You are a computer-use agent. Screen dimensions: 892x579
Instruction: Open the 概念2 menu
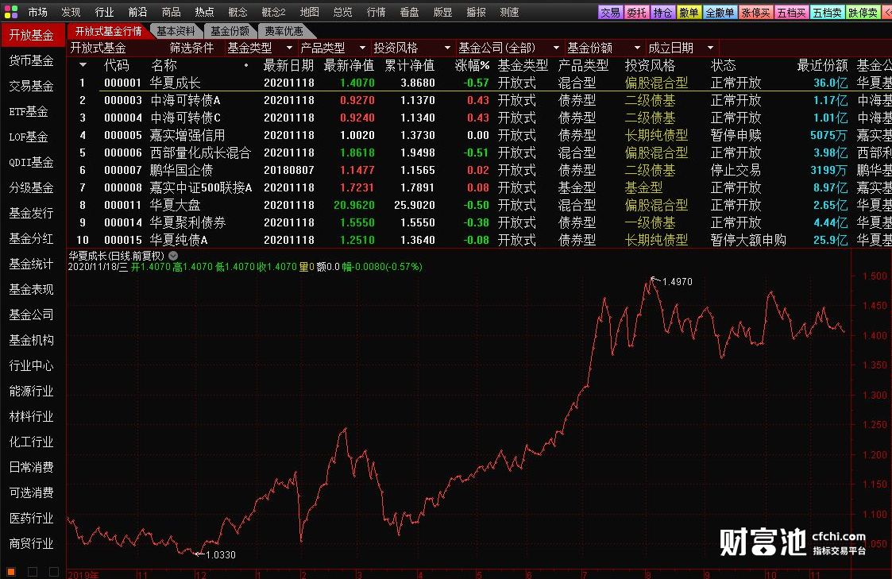click(x=273, y=12)
